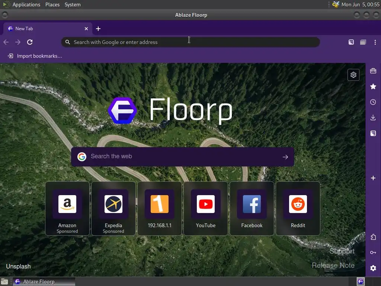Click Import bookmarks link

click(x=35, y=56)
